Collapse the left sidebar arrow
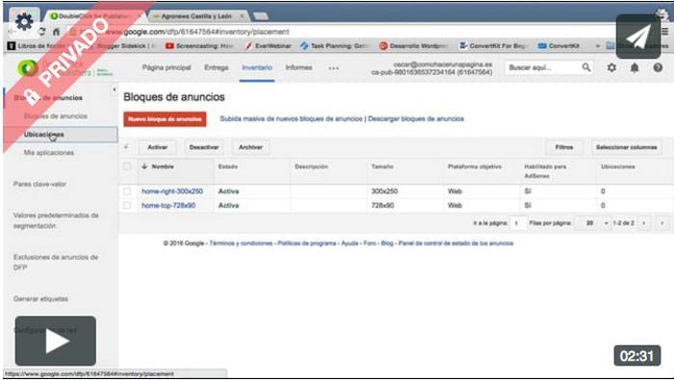The height and width of the screenshot is (380, 674). point(114,89)
